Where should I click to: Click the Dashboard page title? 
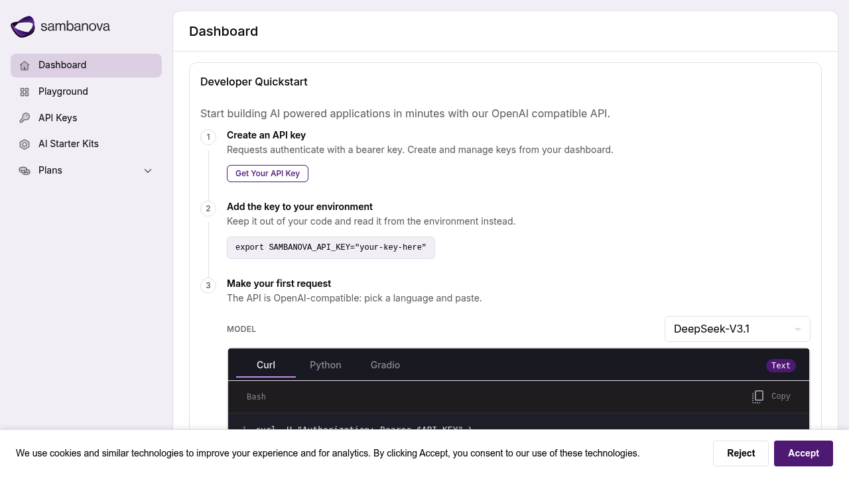point(224,31)
